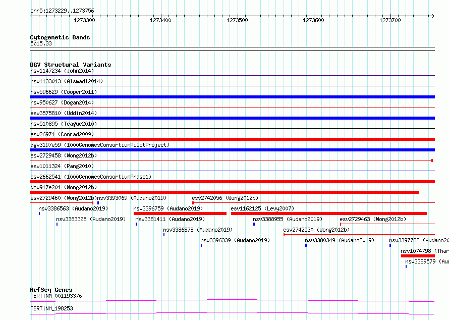Click nsv3383325 (Audano2019) label
The image size is (449, 320).
pos(91,219)
